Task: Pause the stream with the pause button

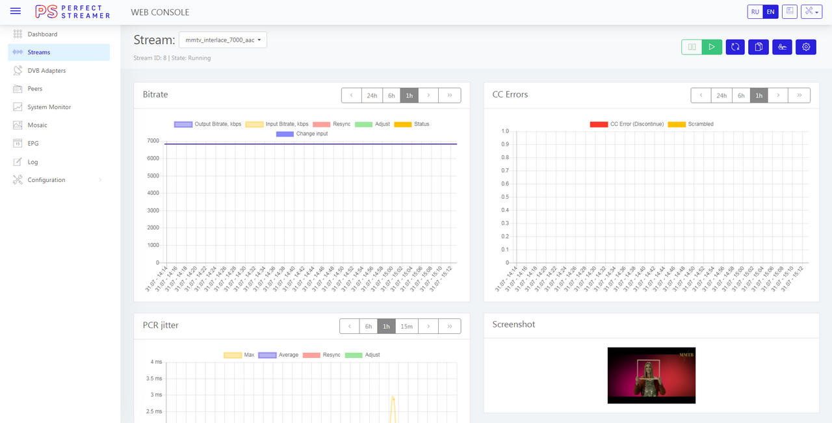Action: [692, 47]
